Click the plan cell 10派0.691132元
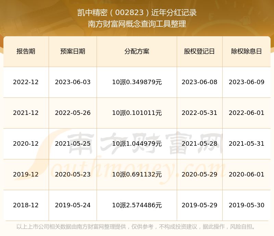Viewport: 274px width, 236px height. (137, 174)
